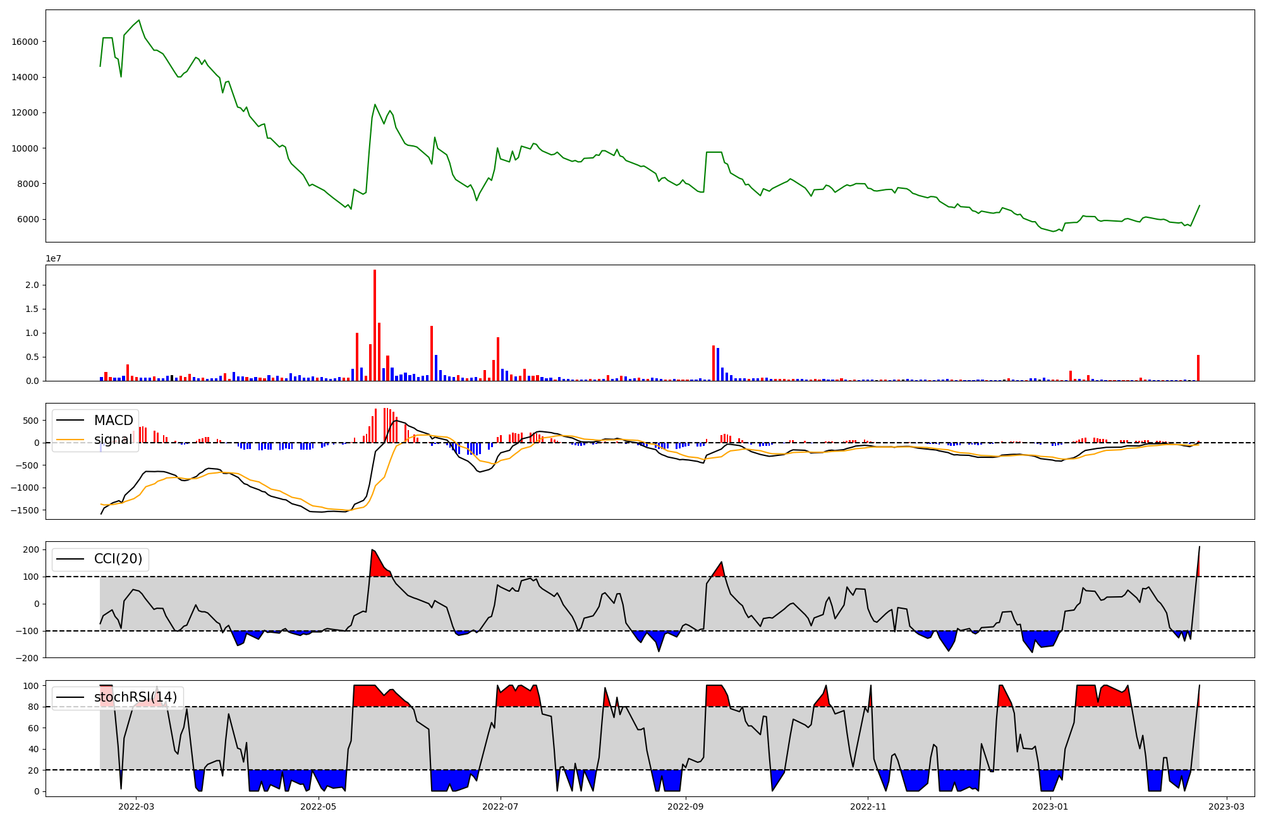Click the 2.0 tick on the volume axis
This screenshot has height=821, width=1264.
32,285
